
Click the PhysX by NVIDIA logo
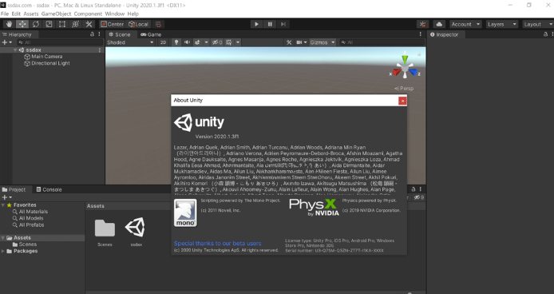314,207
